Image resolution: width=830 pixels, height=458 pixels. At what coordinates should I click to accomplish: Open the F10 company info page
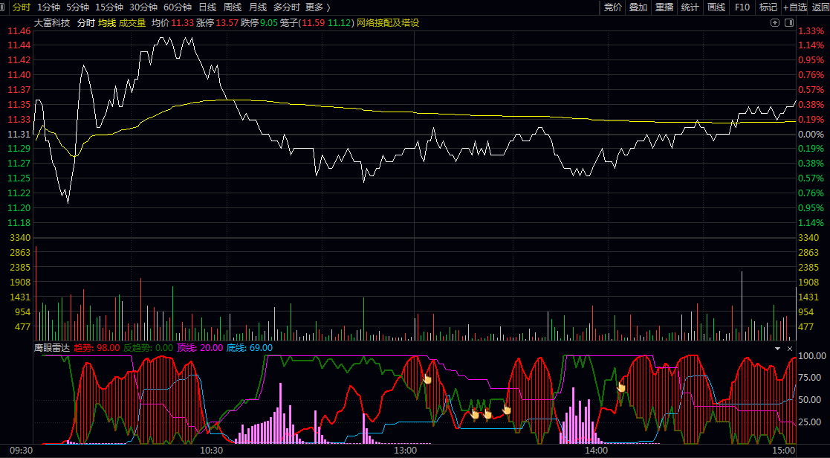coord(742,7)
